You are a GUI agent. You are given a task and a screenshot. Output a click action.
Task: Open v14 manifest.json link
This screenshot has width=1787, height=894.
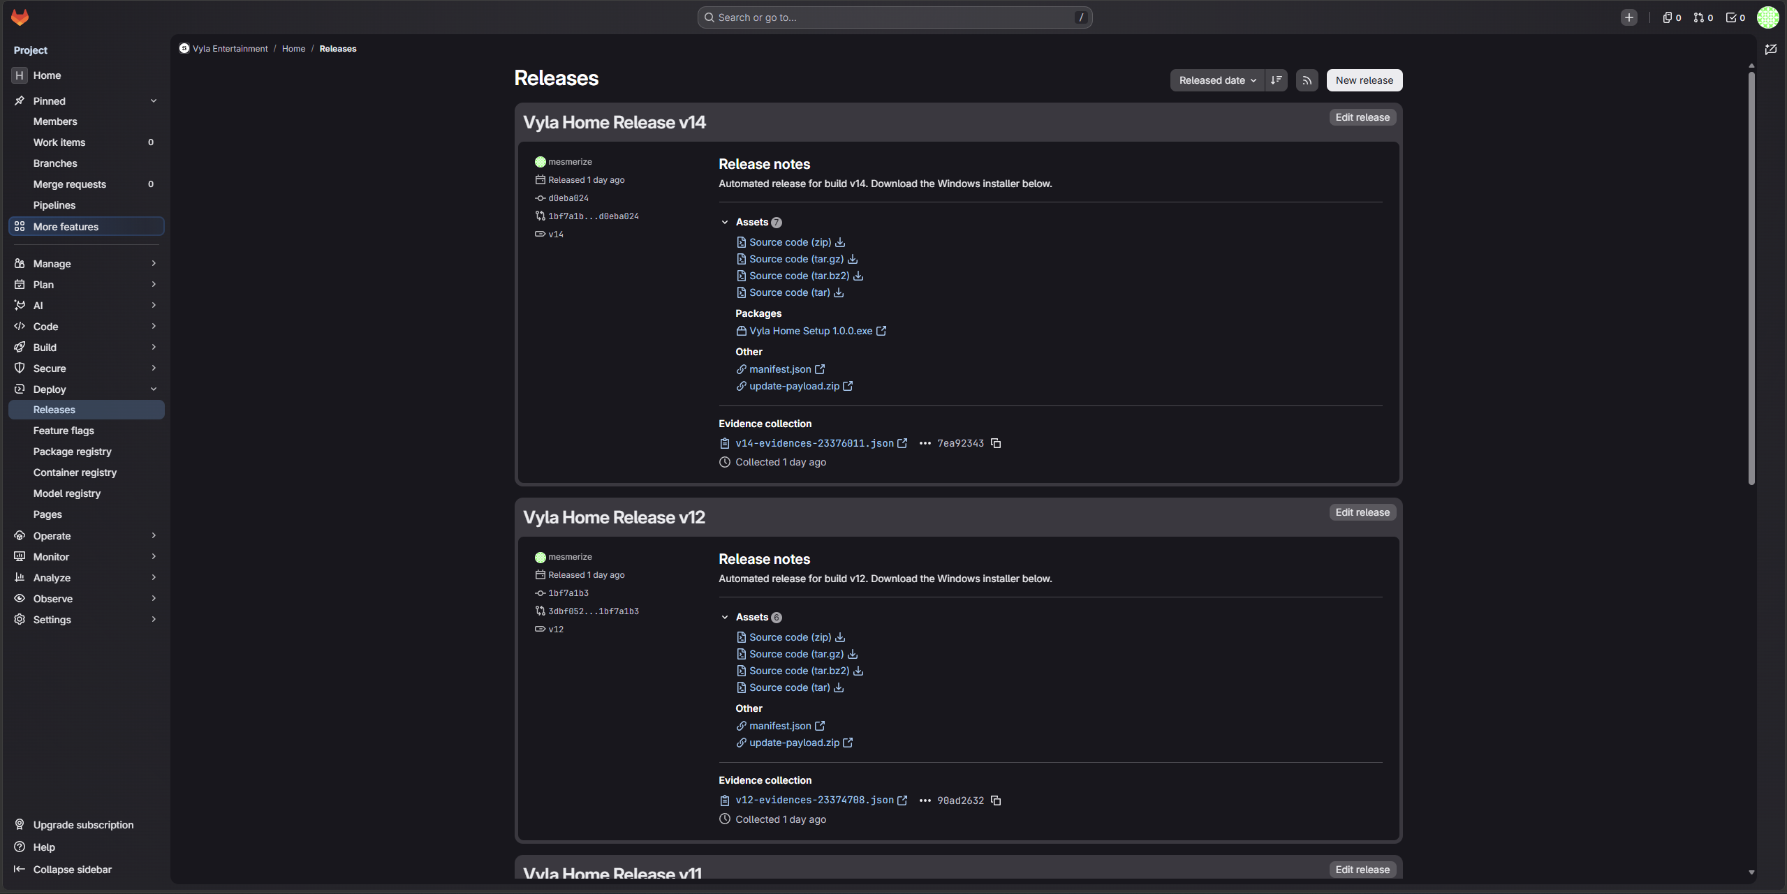(780, 369)
